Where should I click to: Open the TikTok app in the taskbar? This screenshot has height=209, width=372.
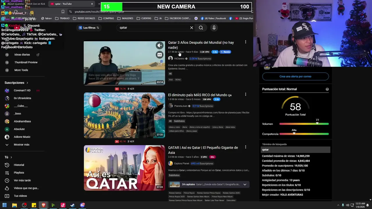coord(63,205)
